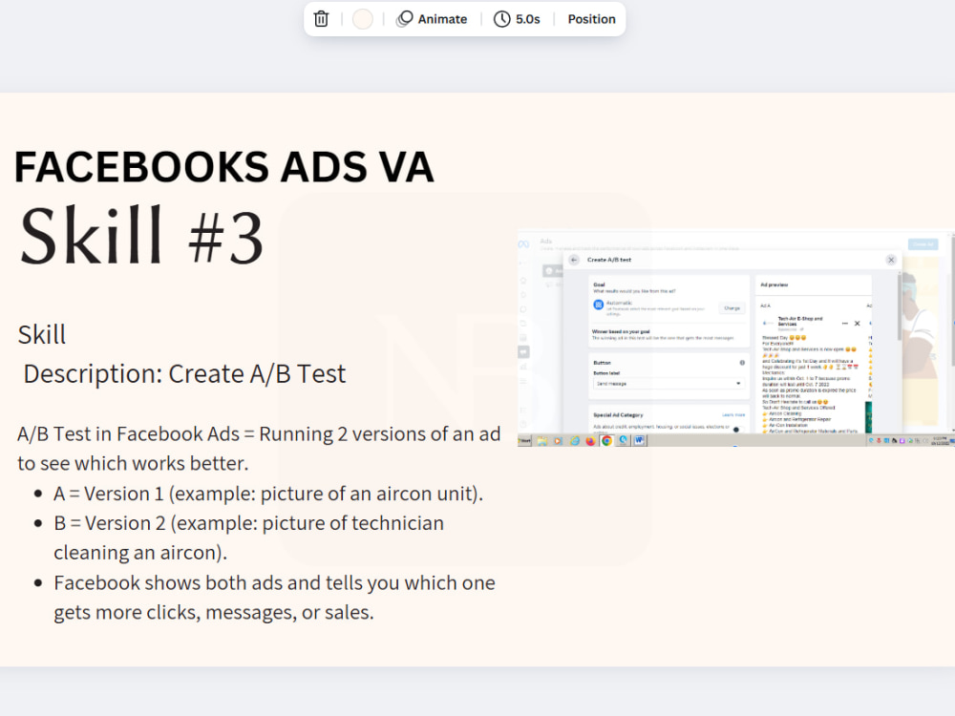Select the embedded Facebook A/B test screenshot image

coord(735,339)
